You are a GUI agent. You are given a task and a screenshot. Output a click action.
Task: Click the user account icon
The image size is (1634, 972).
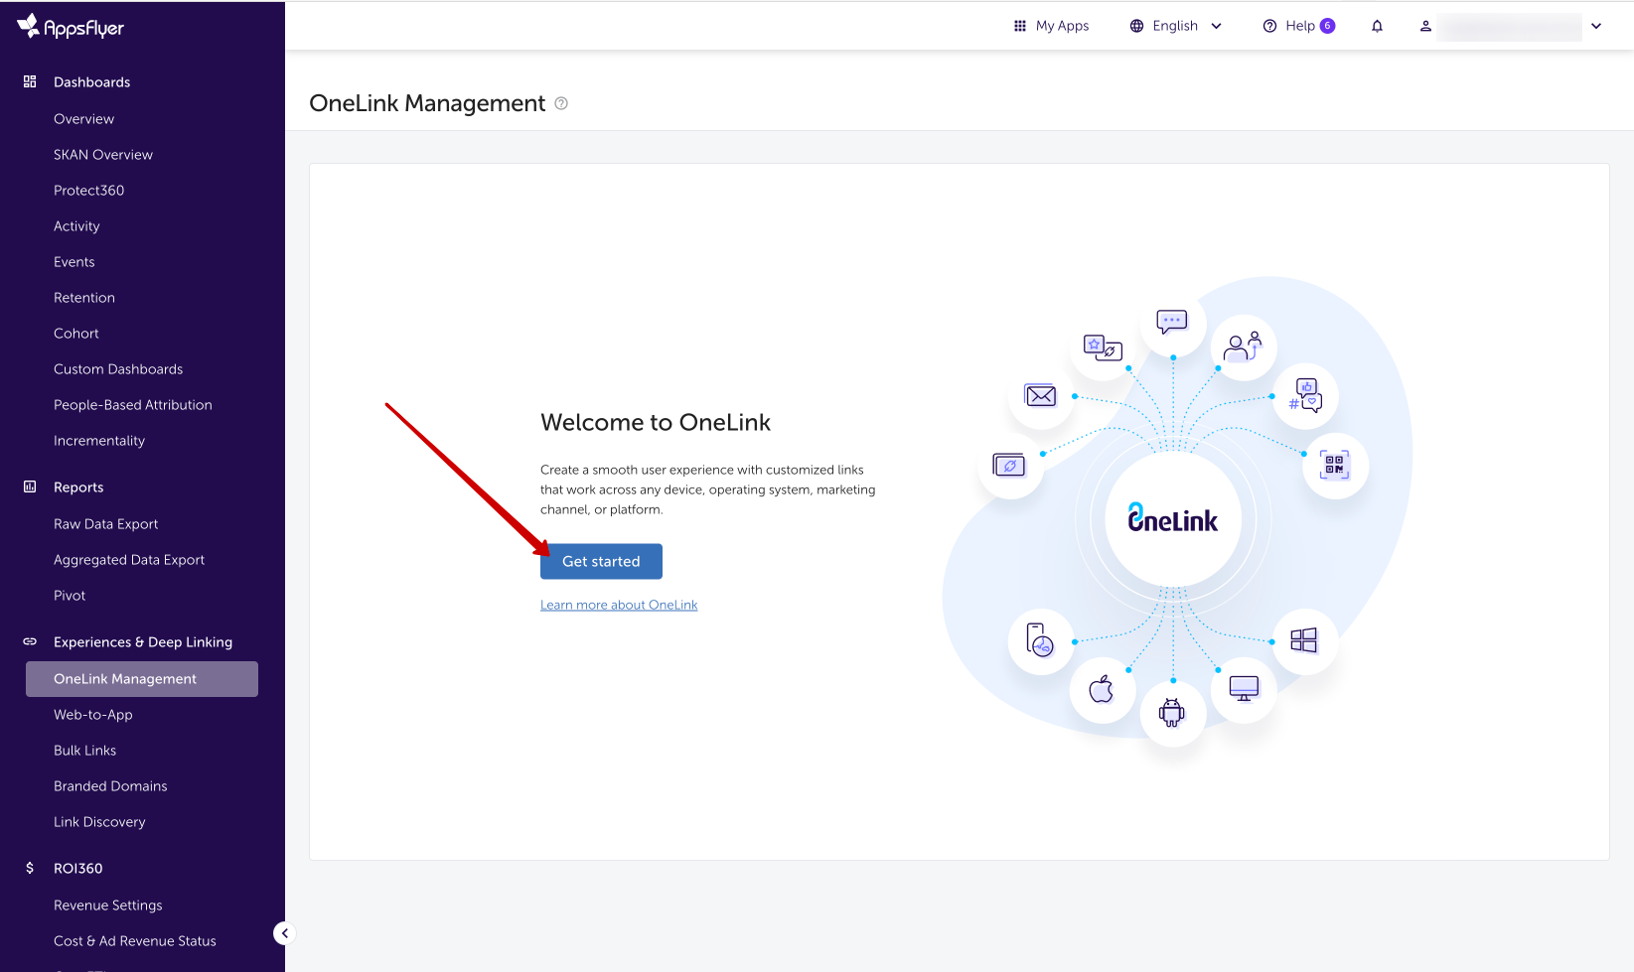click(1425, 26)
